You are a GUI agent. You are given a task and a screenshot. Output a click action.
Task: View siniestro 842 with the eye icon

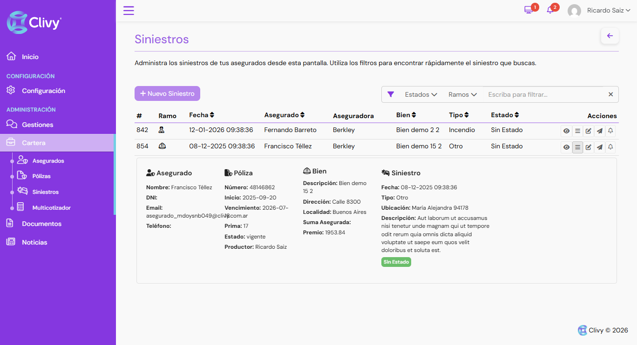(566, 131)
